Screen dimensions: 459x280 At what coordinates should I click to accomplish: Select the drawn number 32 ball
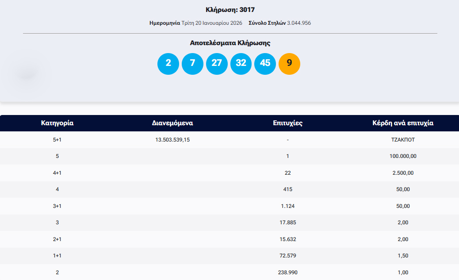coord(241,64)
